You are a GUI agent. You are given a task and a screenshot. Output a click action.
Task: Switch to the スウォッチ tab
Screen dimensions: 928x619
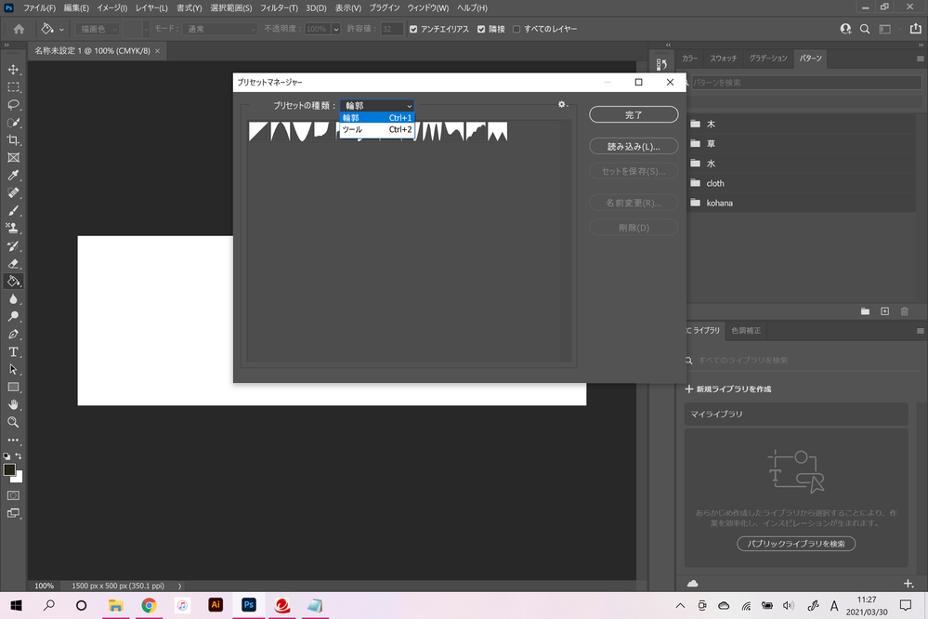[724, 58]
